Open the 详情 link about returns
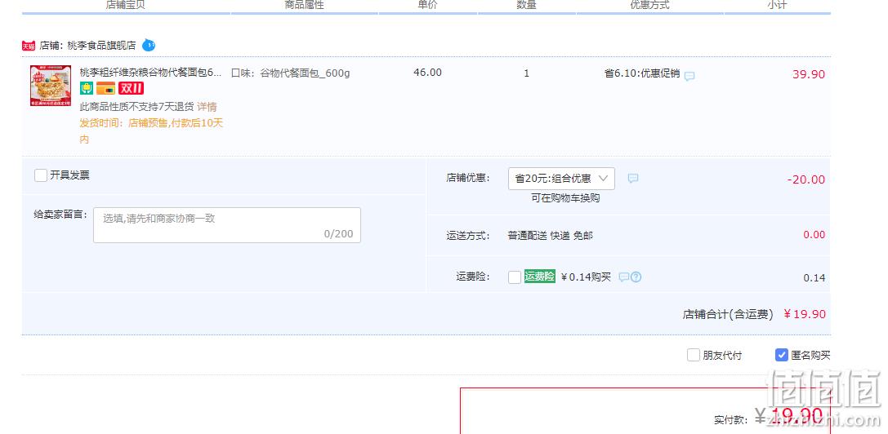 point(207,107)
